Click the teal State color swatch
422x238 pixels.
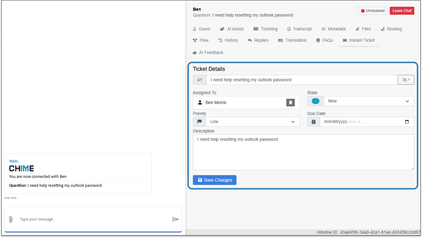(x=315, y=101)
